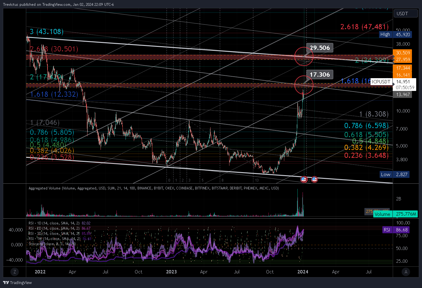Click the Trevictus published header text
The image size is (422, 288).
59,5
